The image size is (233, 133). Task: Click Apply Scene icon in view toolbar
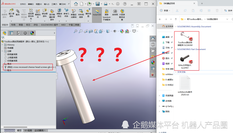point(127,31)
